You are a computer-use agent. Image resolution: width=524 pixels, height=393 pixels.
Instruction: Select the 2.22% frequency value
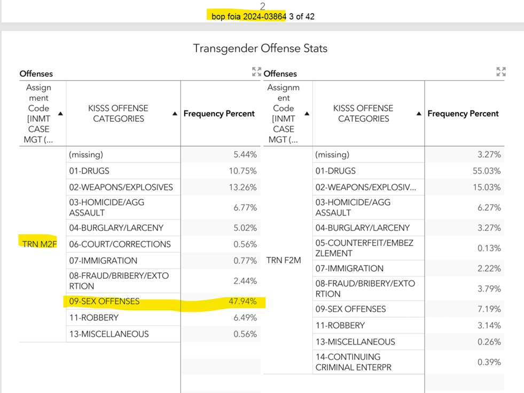[x=489, y=269]
